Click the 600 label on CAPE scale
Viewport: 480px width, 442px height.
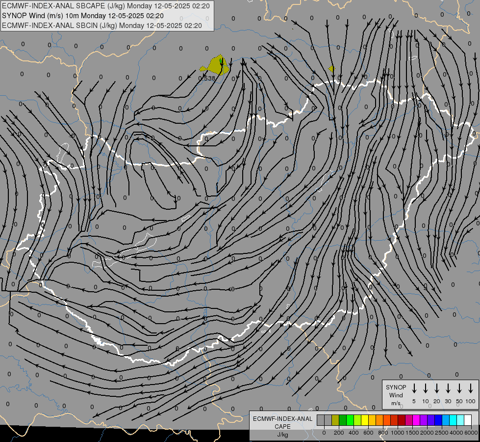pos(368,433)
